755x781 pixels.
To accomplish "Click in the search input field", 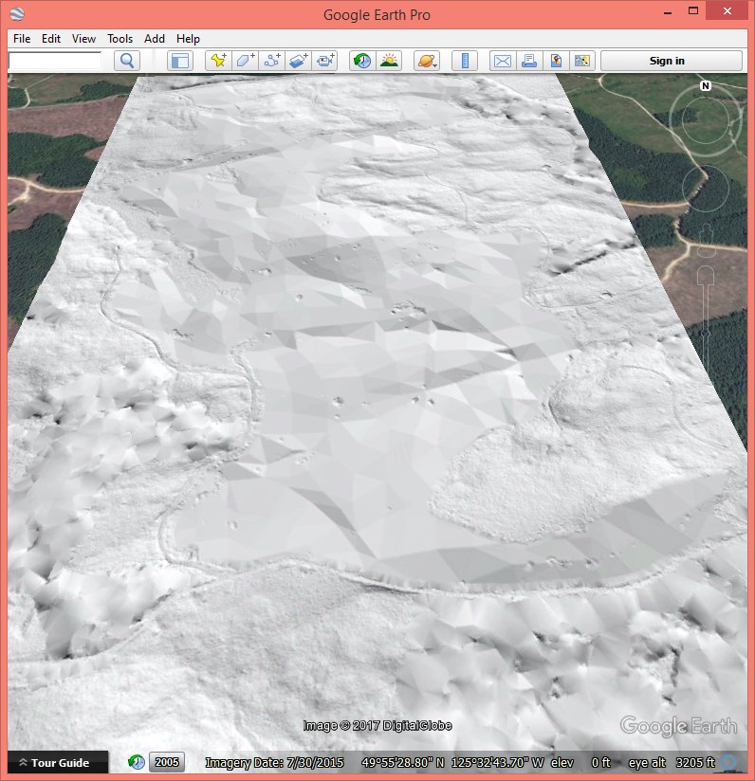I will click(55, 61).
